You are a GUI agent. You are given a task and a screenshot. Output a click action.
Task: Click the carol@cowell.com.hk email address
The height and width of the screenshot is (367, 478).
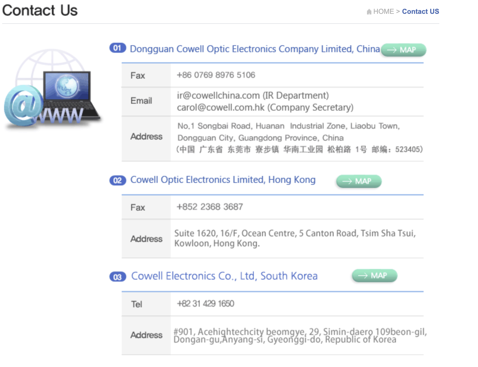221,107
